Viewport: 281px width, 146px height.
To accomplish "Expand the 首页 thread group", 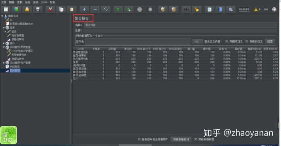I will 4,43.
